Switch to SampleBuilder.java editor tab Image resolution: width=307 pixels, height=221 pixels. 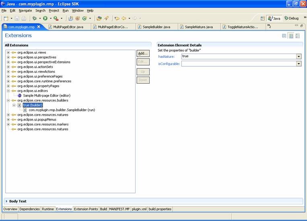[x=156, y=27]
